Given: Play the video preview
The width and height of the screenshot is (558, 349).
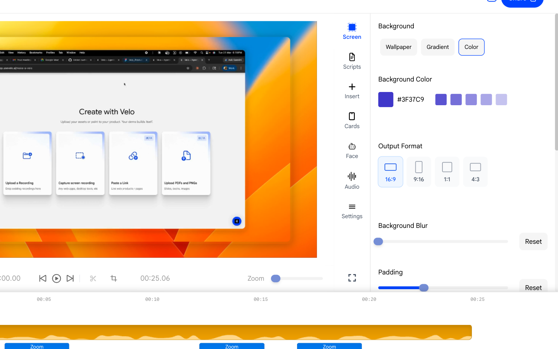Looking at the screenshot, I should pos(56,278).
